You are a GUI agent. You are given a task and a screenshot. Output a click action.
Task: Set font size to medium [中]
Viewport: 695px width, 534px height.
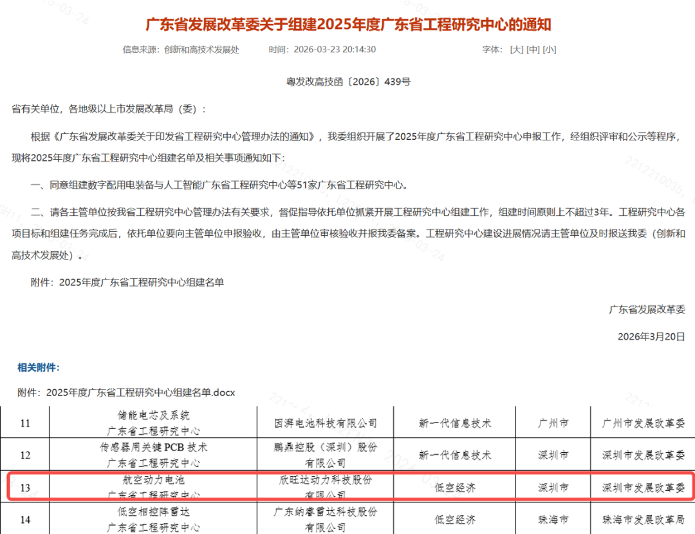pos(533,50)
